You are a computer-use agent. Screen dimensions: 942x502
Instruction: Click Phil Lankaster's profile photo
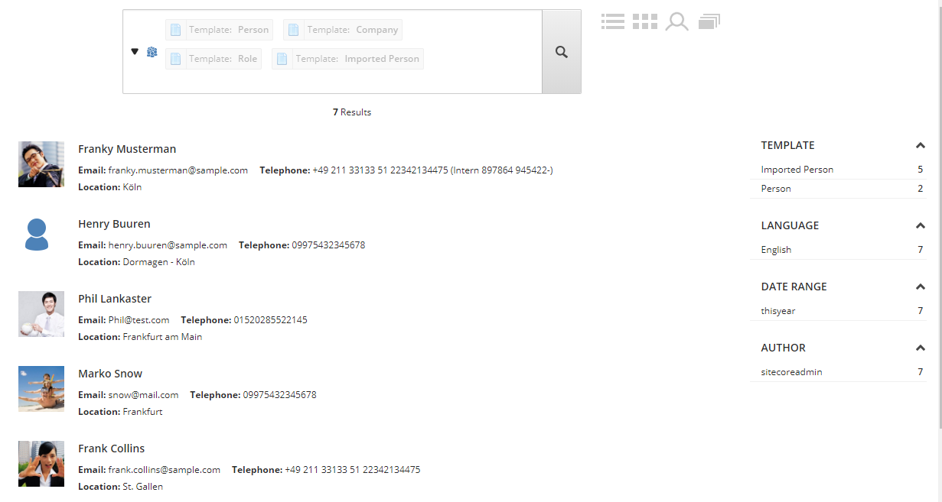pyautogui.click(x=41, y=314)
